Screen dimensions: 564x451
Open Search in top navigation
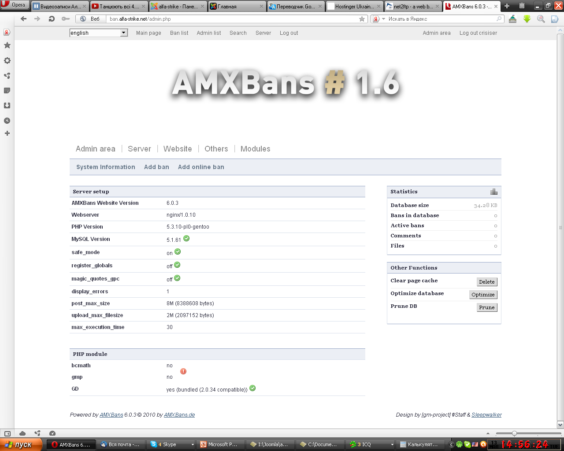pyautogui.click(x=238, y=33)
